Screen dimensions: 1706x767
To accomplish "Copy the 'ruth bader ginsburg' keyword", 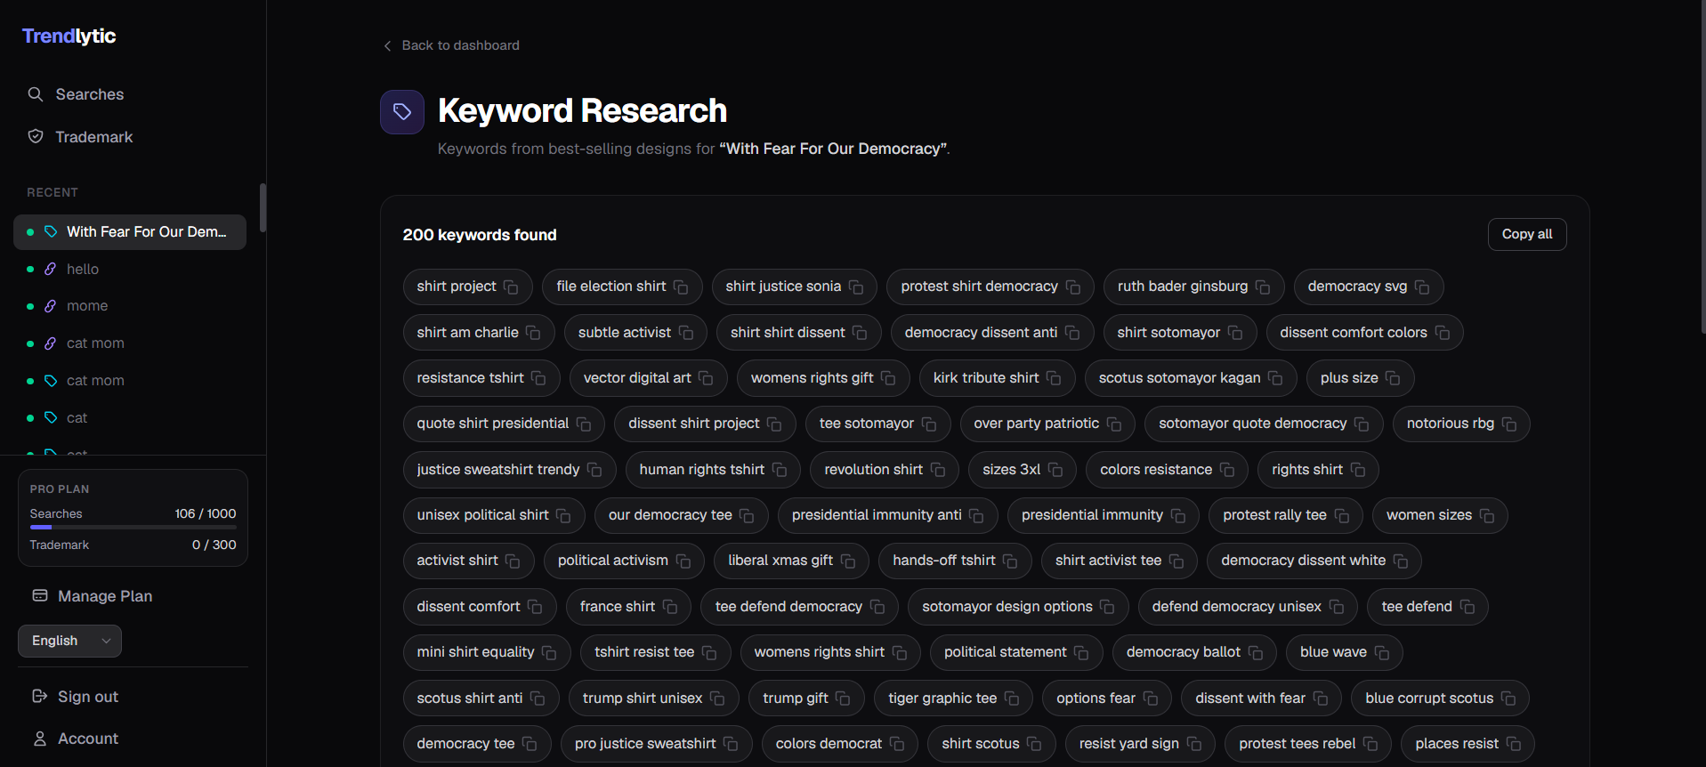I will tap(1263, 287).
